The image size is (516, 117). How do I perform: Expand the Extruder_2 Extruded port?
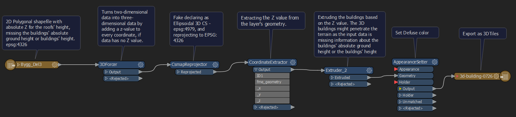click(x=332, y=78)
